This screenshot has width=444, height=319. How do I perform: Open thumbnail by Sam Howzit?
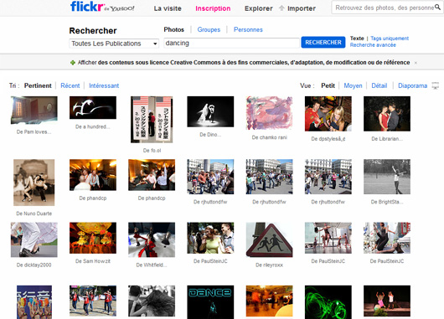tap(93, 238)
